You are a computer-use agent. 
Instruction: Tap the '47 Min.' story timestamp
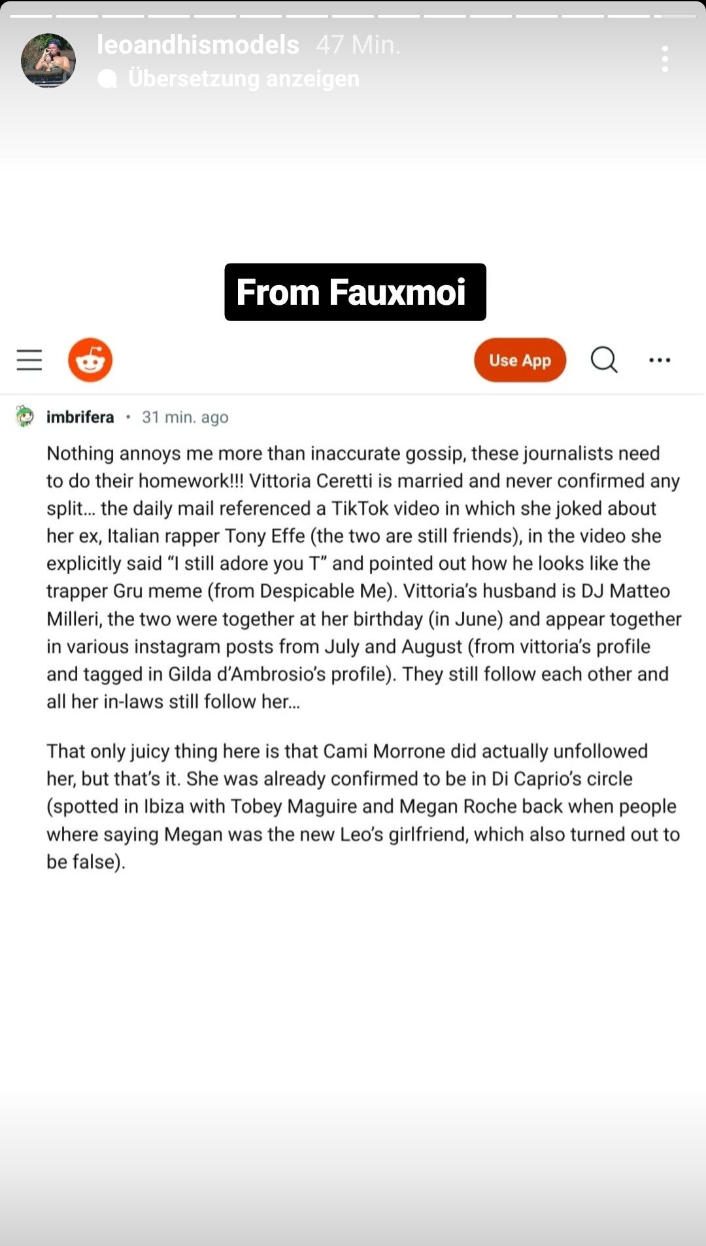coord(358,45)
